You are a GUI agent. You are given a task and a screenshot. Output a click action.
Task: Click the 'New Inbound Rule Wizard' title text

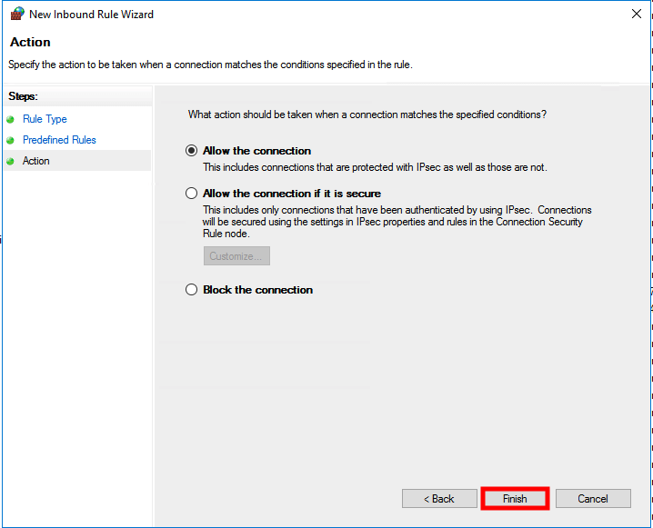tap(91, 15)
